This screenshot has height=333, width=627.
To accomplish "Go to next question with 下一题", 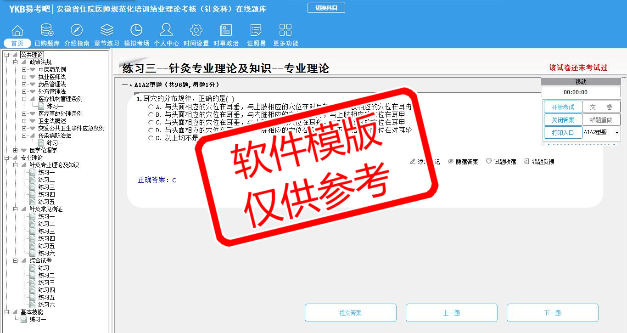I will pyautogui.click(x=552, y=313).
